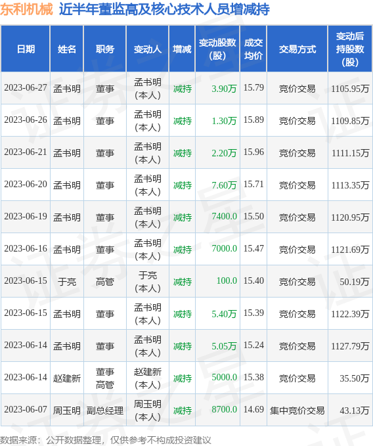Click the name 周玉明 in the 姓名 column
Screen dimensions: 373x446
click(x=67, y=410)
